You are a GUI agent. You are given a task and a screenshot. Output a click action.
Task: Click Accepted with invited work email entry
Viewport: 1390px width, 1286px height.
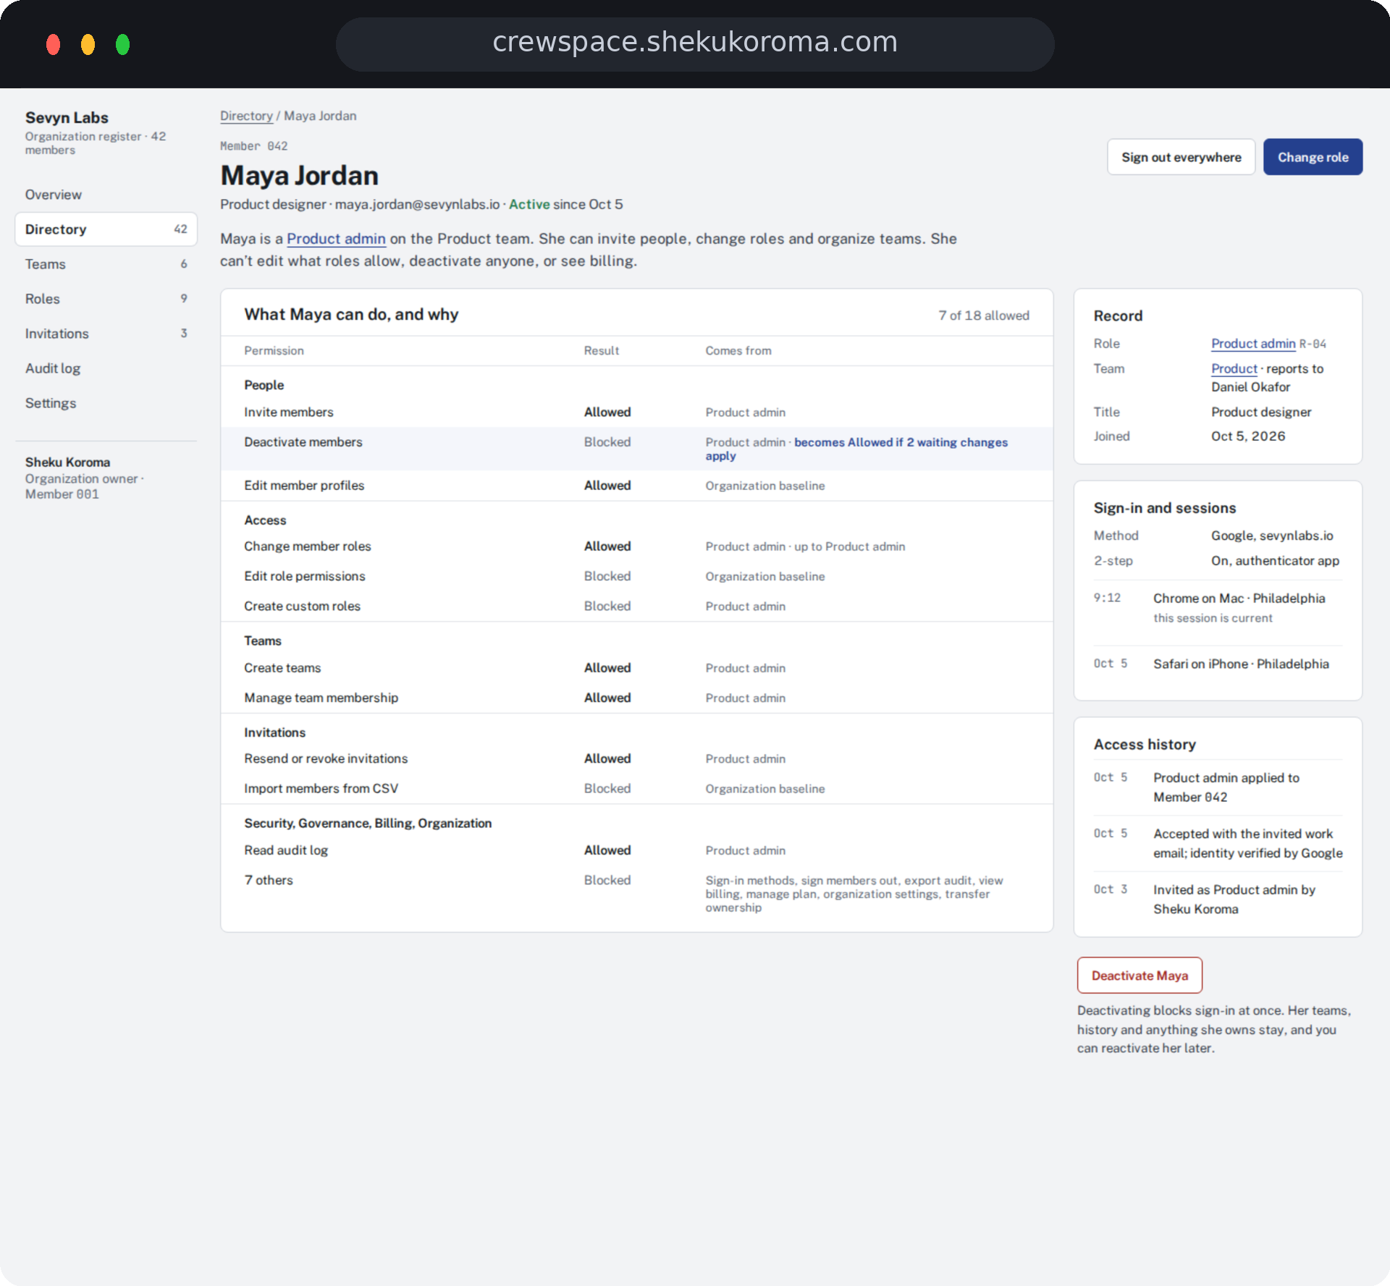coord(1218,843)
